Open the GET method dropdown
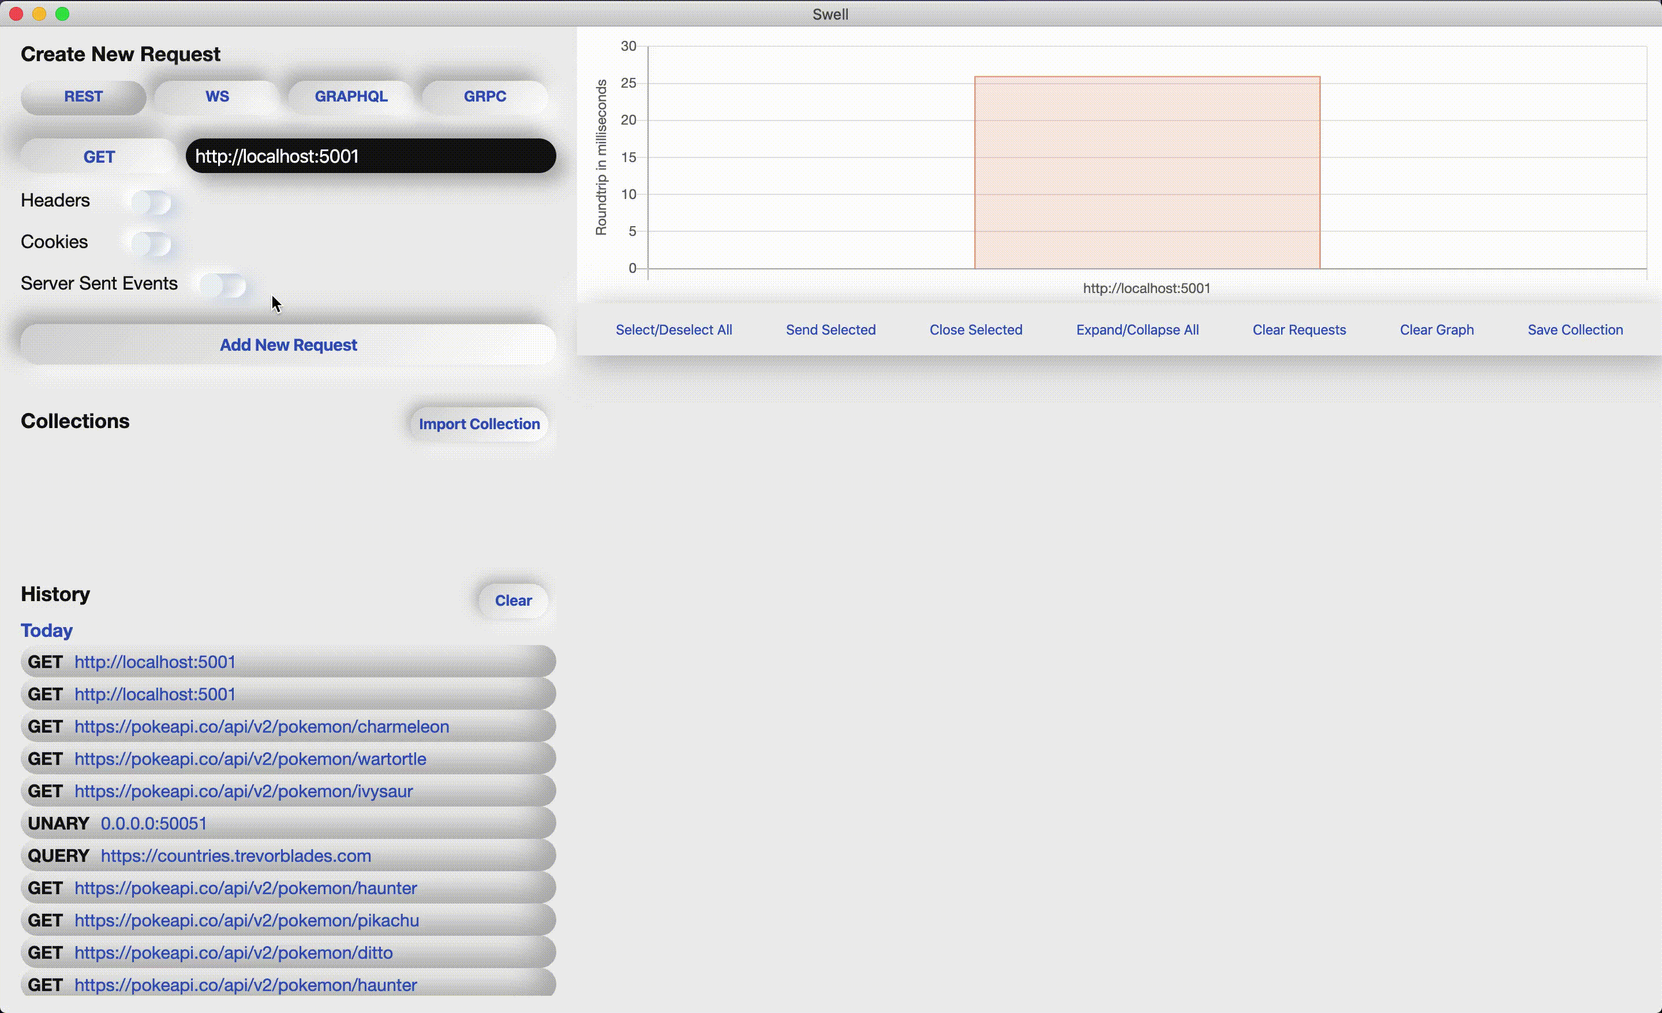 coord(99,156)
